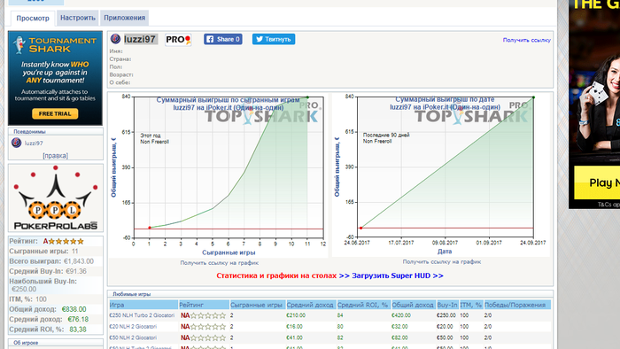Share the profile on Facebook
The height and width of the screenshot is (349, 620).
click(223, 39)
